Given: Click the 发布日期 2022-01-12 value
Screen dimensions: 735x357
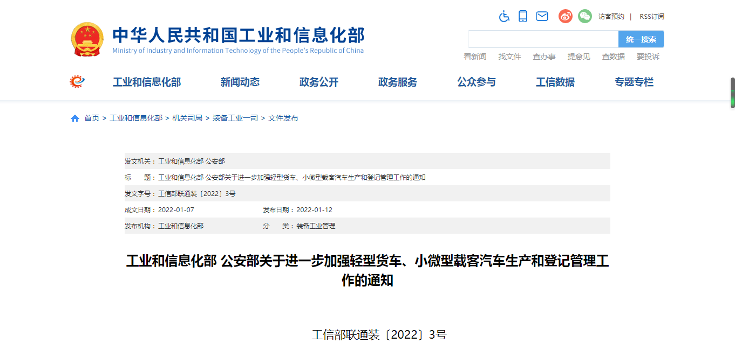Looking at the screenshot, I should point(315,209).
